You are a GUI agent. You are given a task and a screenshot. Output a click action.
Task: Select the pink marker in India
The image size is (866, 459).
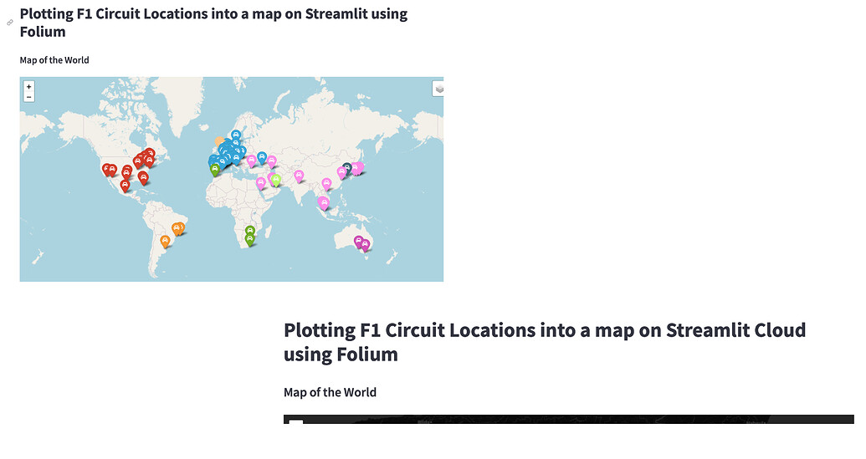[x=299, y=176]
